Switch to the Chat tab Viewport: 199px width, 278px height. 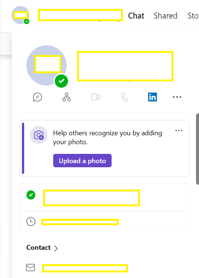coord(136,16)
